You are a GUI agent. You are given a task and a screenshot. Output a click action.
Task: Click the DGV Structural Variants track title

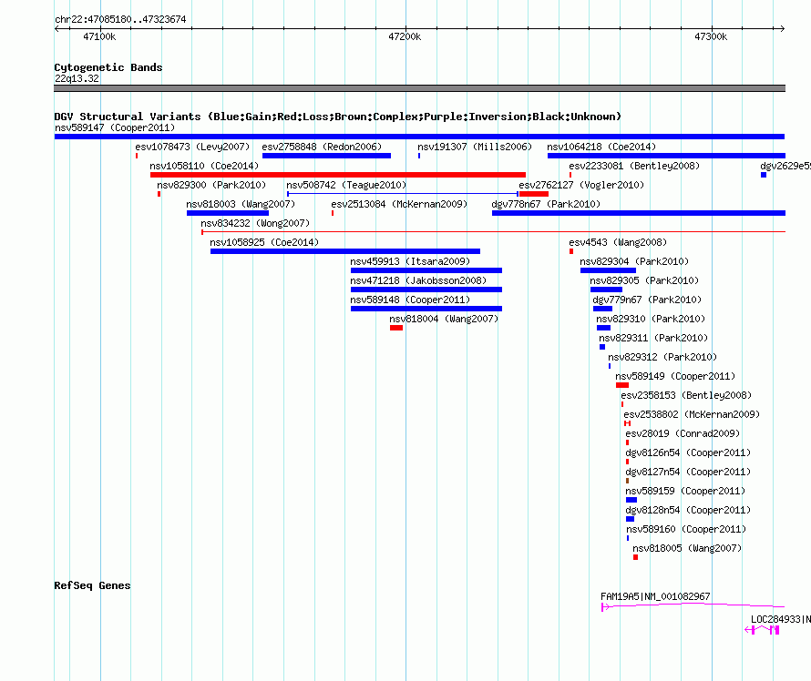[338, 117]
